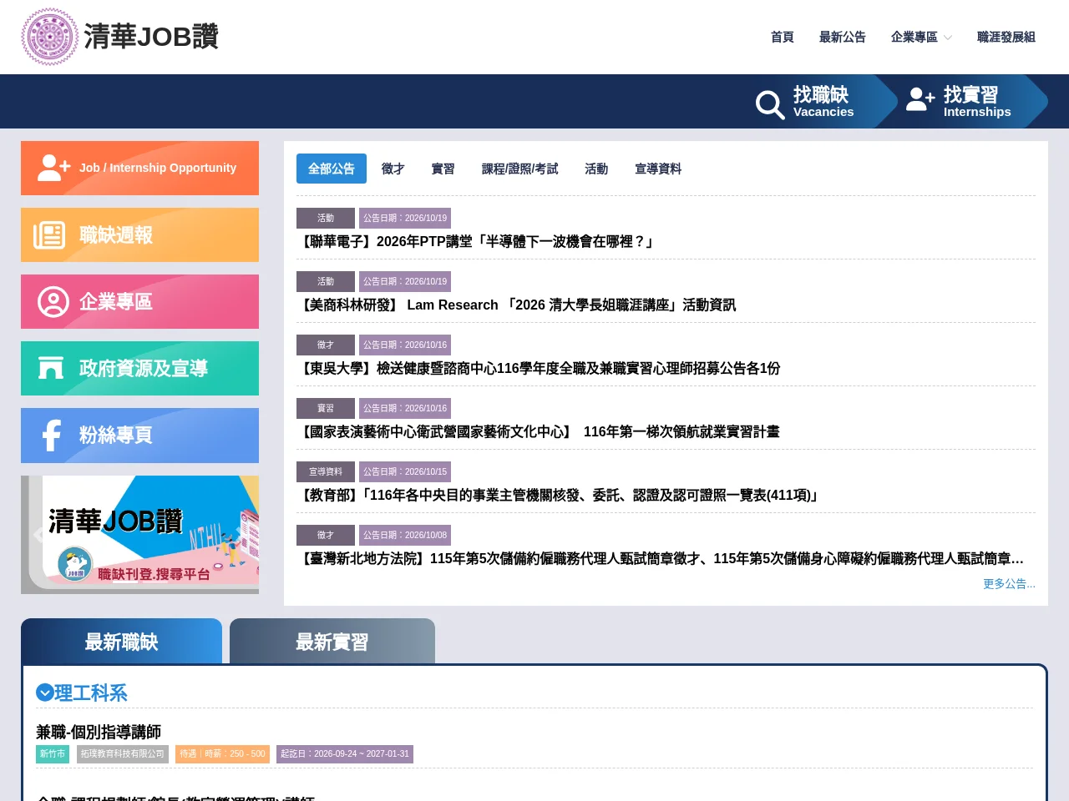
Task: Click the add-person icon beside 找實習
Action: pos(920,99)
